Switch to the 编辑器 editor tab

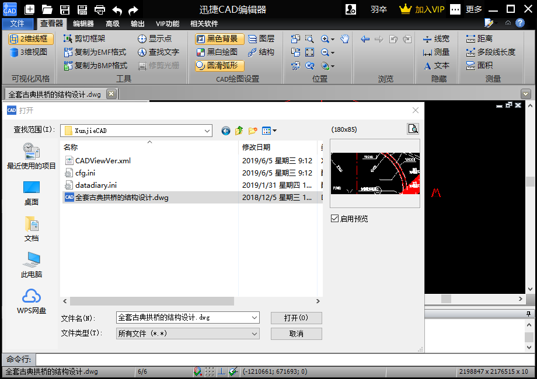click(x=83, y=23)
